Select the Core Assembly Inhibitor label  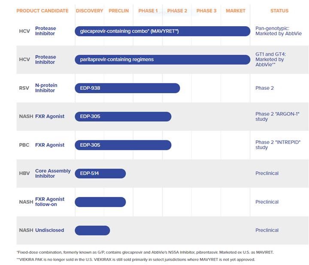(53, 173)
